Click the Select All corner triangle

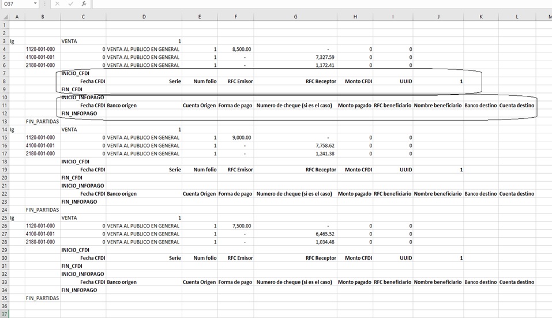point(5,17)
